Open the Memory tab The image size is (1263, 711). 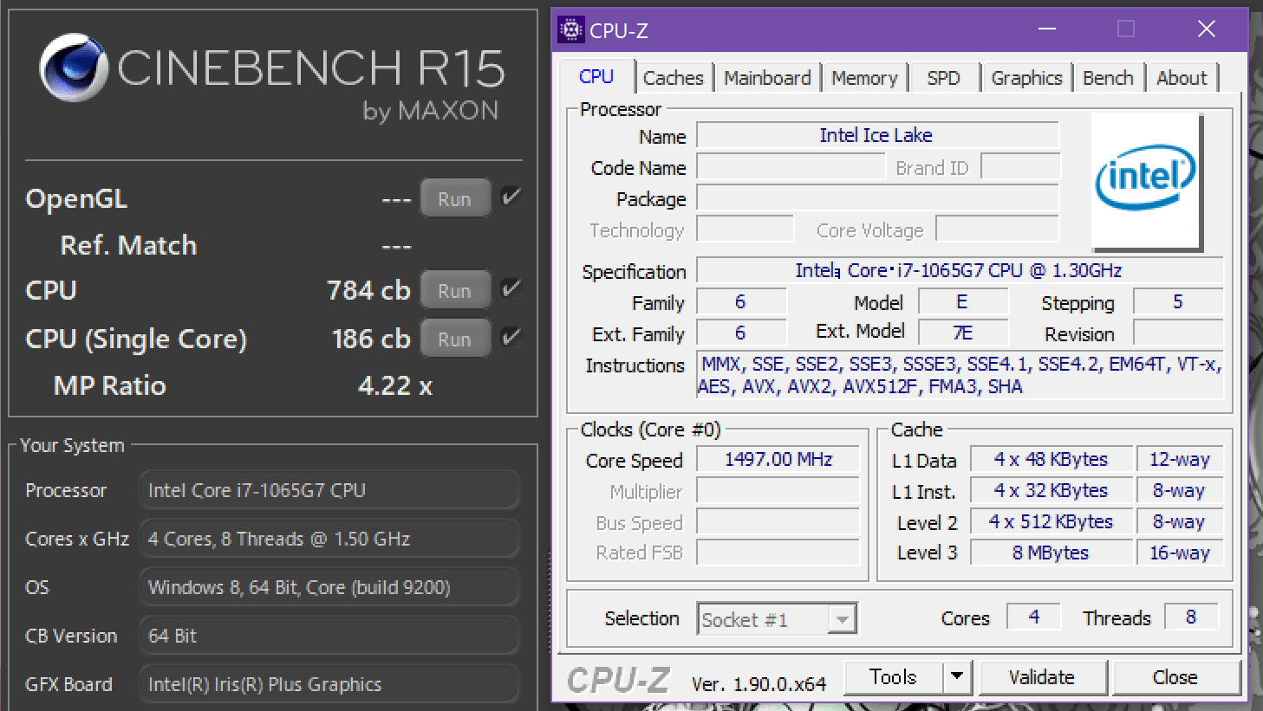pos(864,78)
